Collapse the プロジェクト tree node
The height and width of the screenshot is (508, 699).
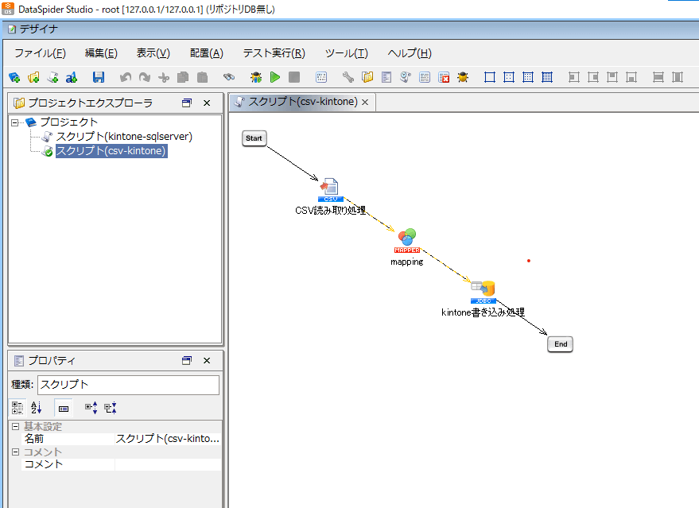[x=14, y=122]
